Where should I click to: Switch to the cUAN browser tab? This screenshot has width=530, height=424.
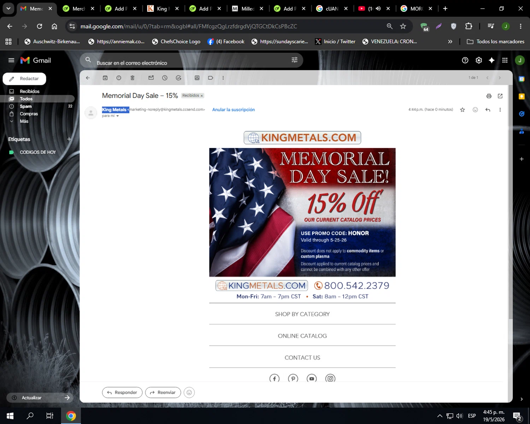pos(332,8)
